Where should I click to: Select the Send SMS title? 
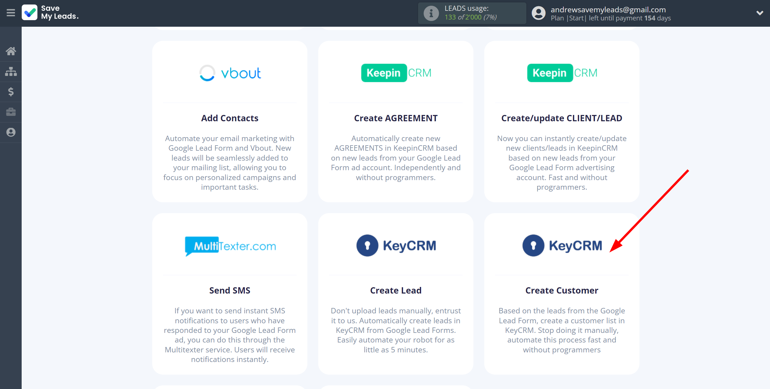[x=230, y=291]
